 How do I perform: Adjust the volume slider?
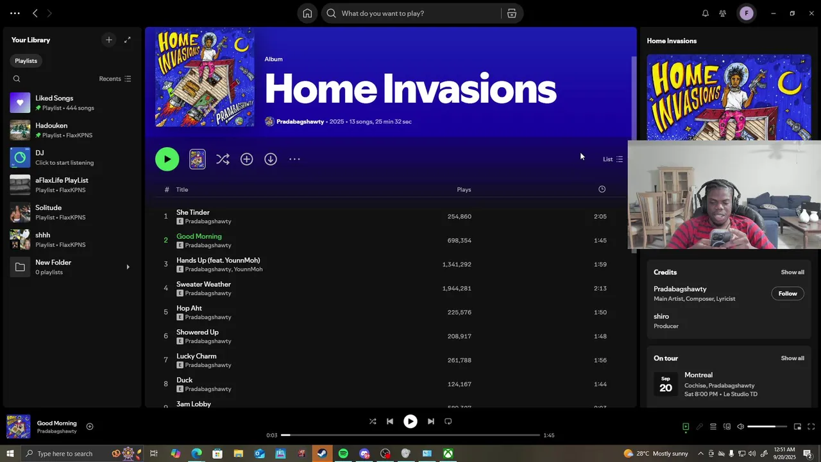(x=766, y=427)
